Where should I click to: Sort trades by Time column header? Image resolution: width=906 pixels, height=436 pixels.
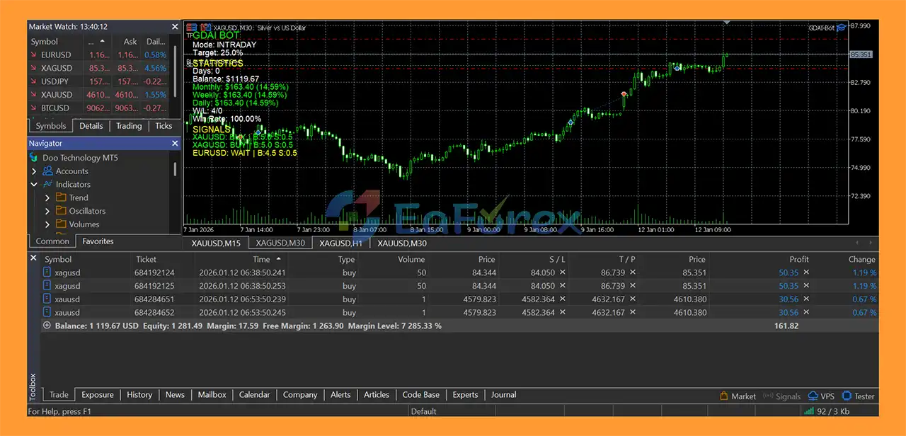tap(261, 260)
